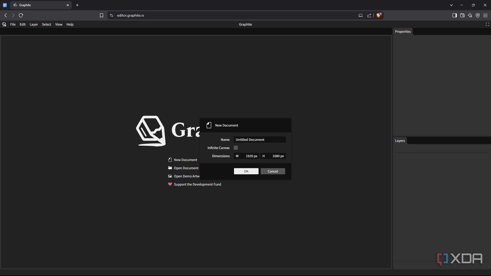This screenshot has width=491, height=276.
Task: Go forward in browser history
Action: tap(13, 15)
